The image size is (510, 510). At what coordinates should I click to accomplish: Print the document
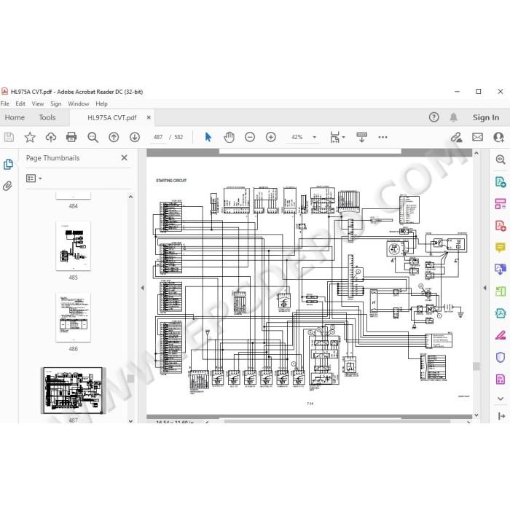pyautogui.click(x=71, y=137)
